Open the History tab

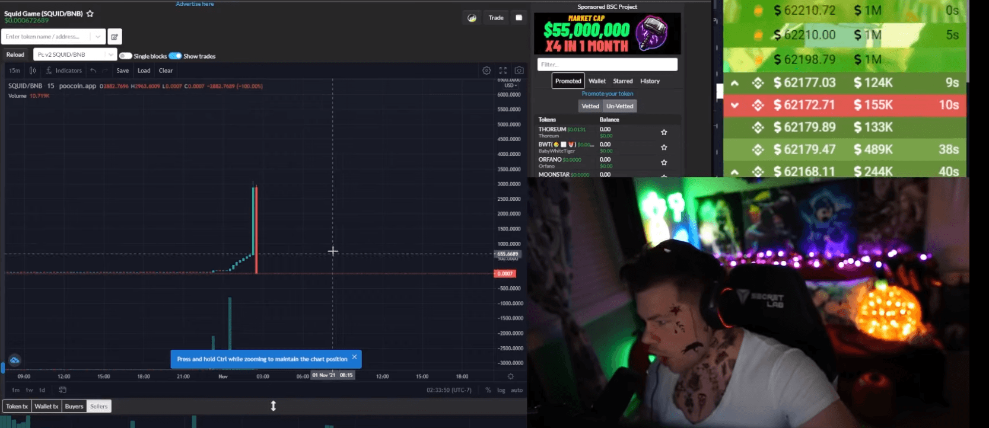pyautogui.click(x=650, y=81)
